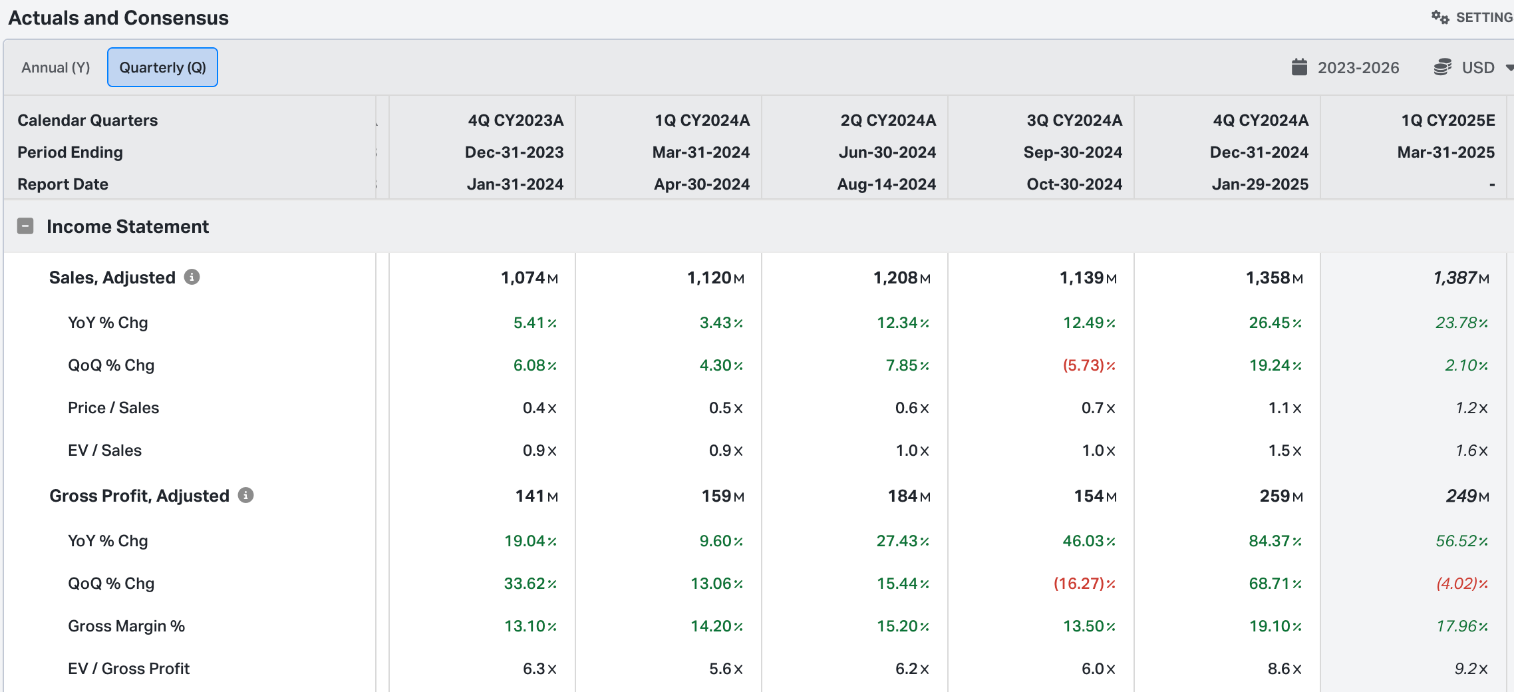The image size is (1514, 692).
Task: Click the 1Q CY2024A column header
Action: [702, 120]
